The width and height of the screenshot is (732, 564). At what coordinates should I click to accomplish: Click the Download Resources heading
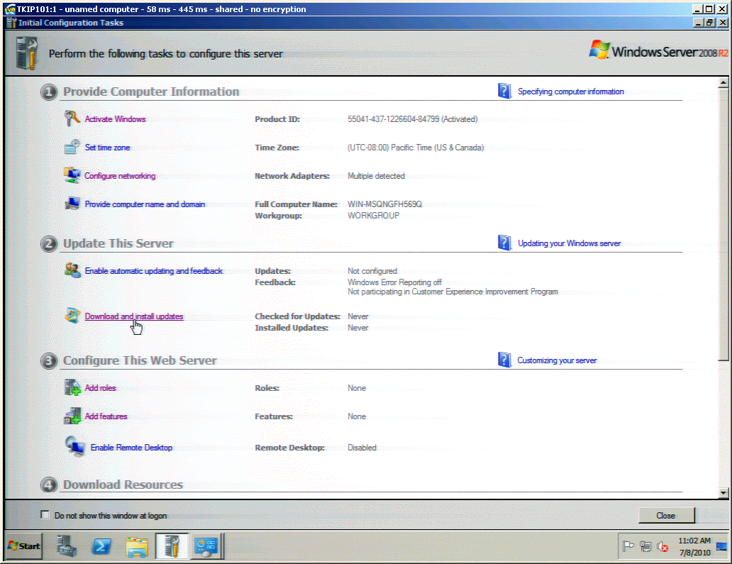point(123,485)
